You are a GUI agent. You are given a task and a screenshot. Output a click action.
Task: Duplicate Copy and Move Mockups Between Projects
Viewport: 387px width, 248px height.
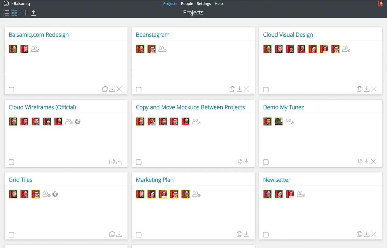tap(239, 162)
